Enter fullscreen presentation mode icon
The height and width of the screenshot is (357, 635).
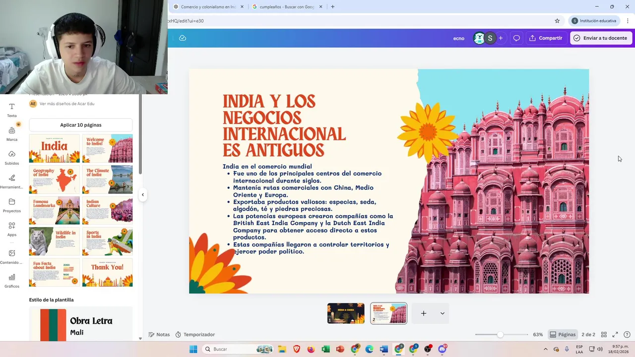click(615, 335)
